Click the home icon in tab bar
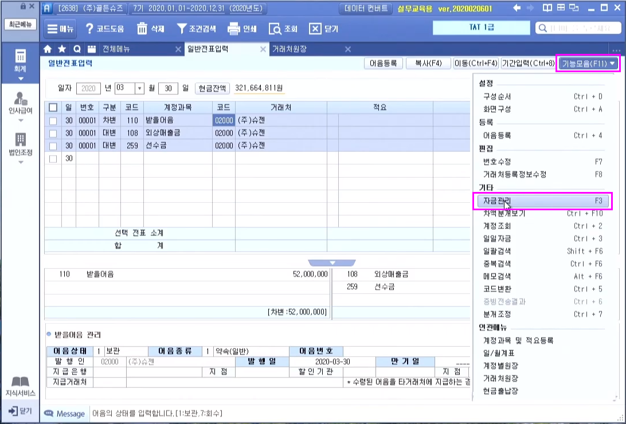Image resolution: width=626 pixels, height=424 pixels. (48, 49)
